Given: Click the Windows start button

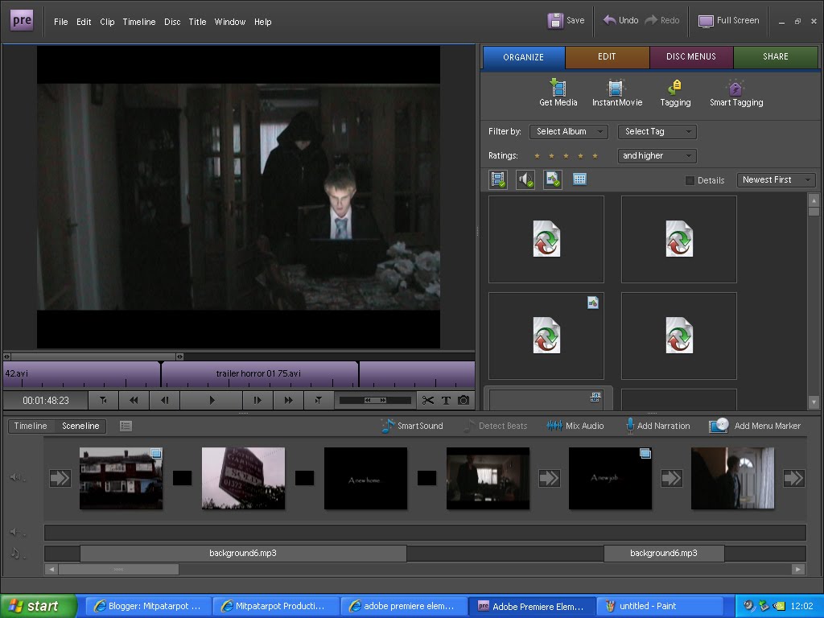Looking at the screenshot, I should (38, 606).
